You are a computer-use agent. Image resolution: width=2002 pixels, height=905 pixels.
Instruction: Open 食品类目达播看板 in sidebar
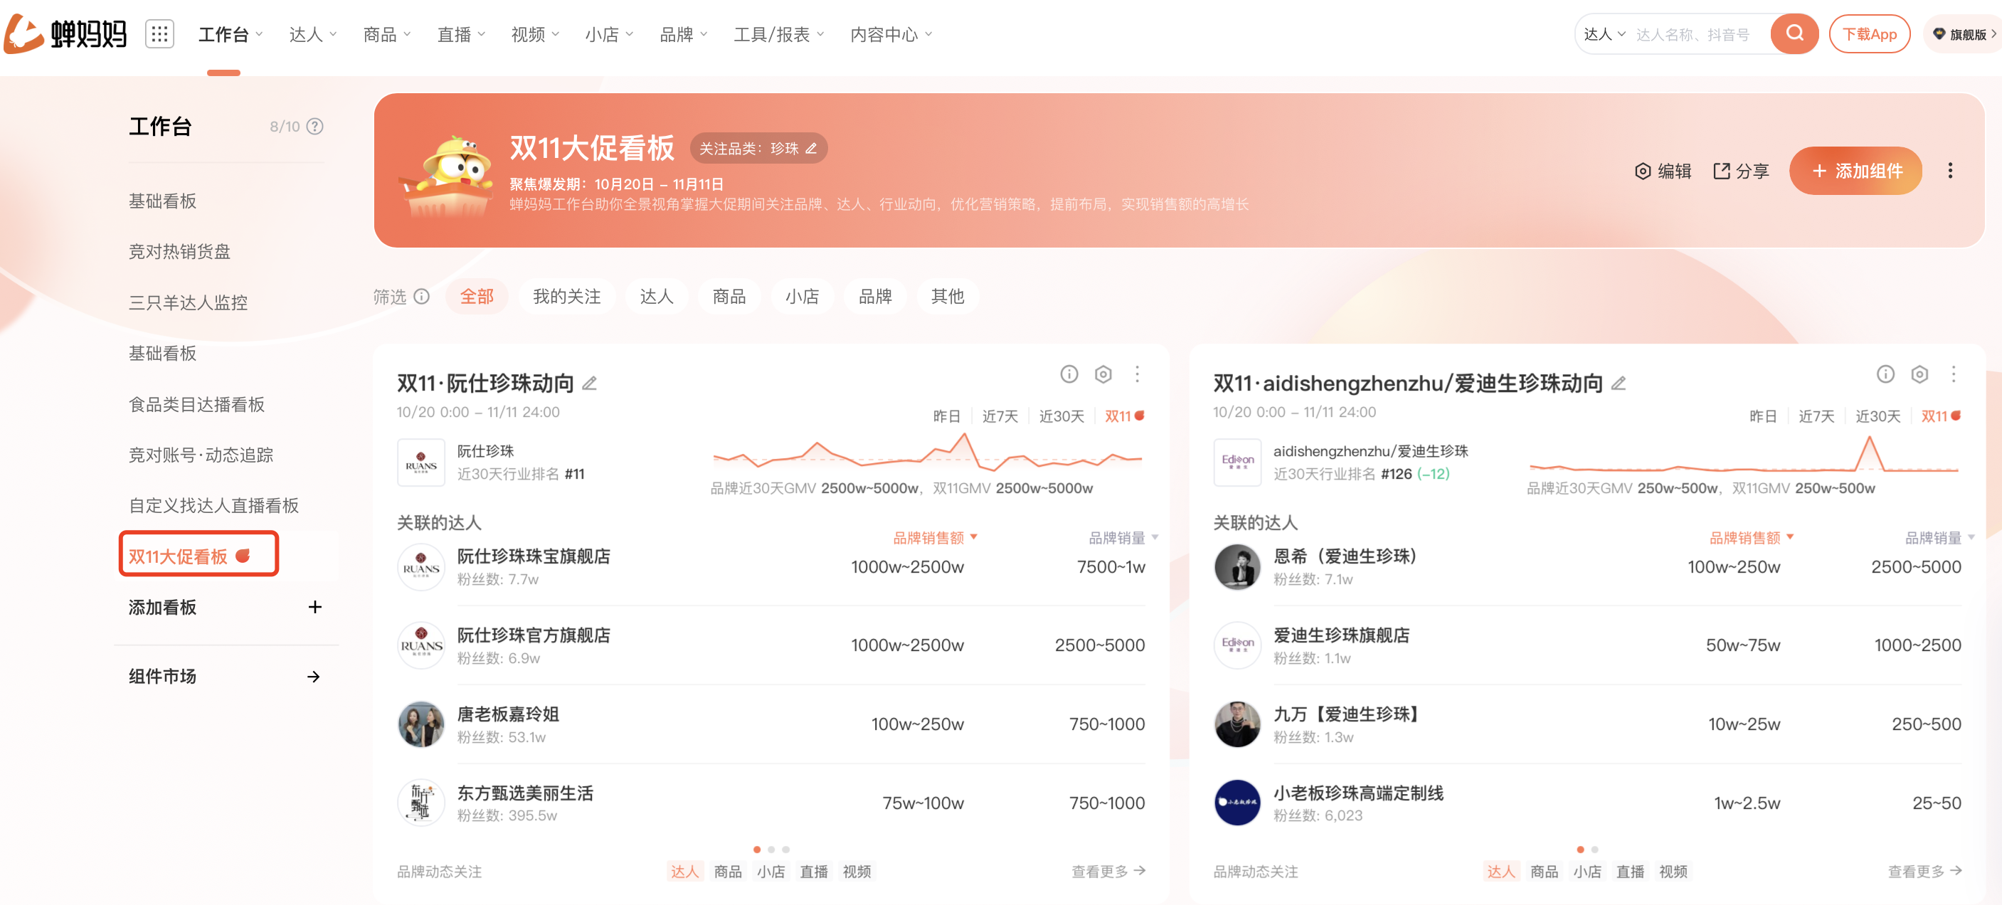(x=196, y=404)
